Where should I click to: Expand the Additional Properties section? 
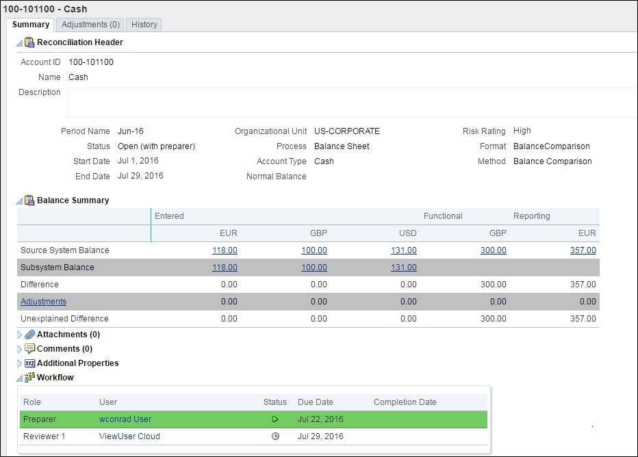coord(18,363)
